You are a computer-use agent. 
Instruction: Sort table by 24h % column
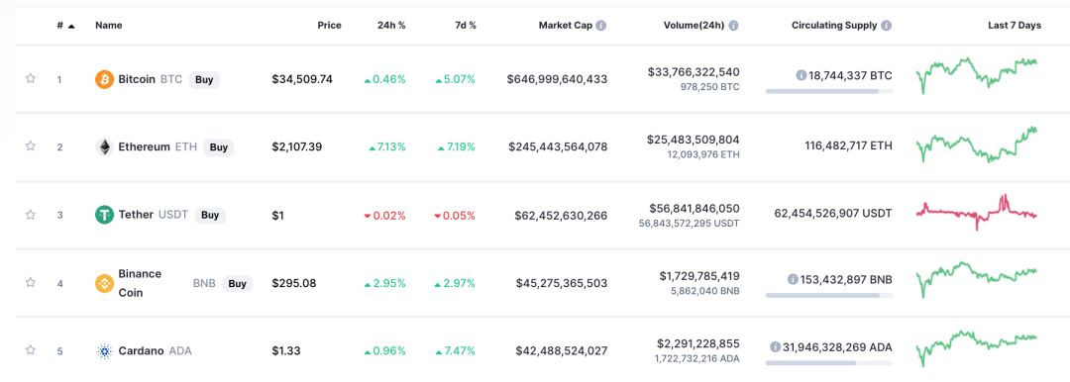(x=391, y=26)
